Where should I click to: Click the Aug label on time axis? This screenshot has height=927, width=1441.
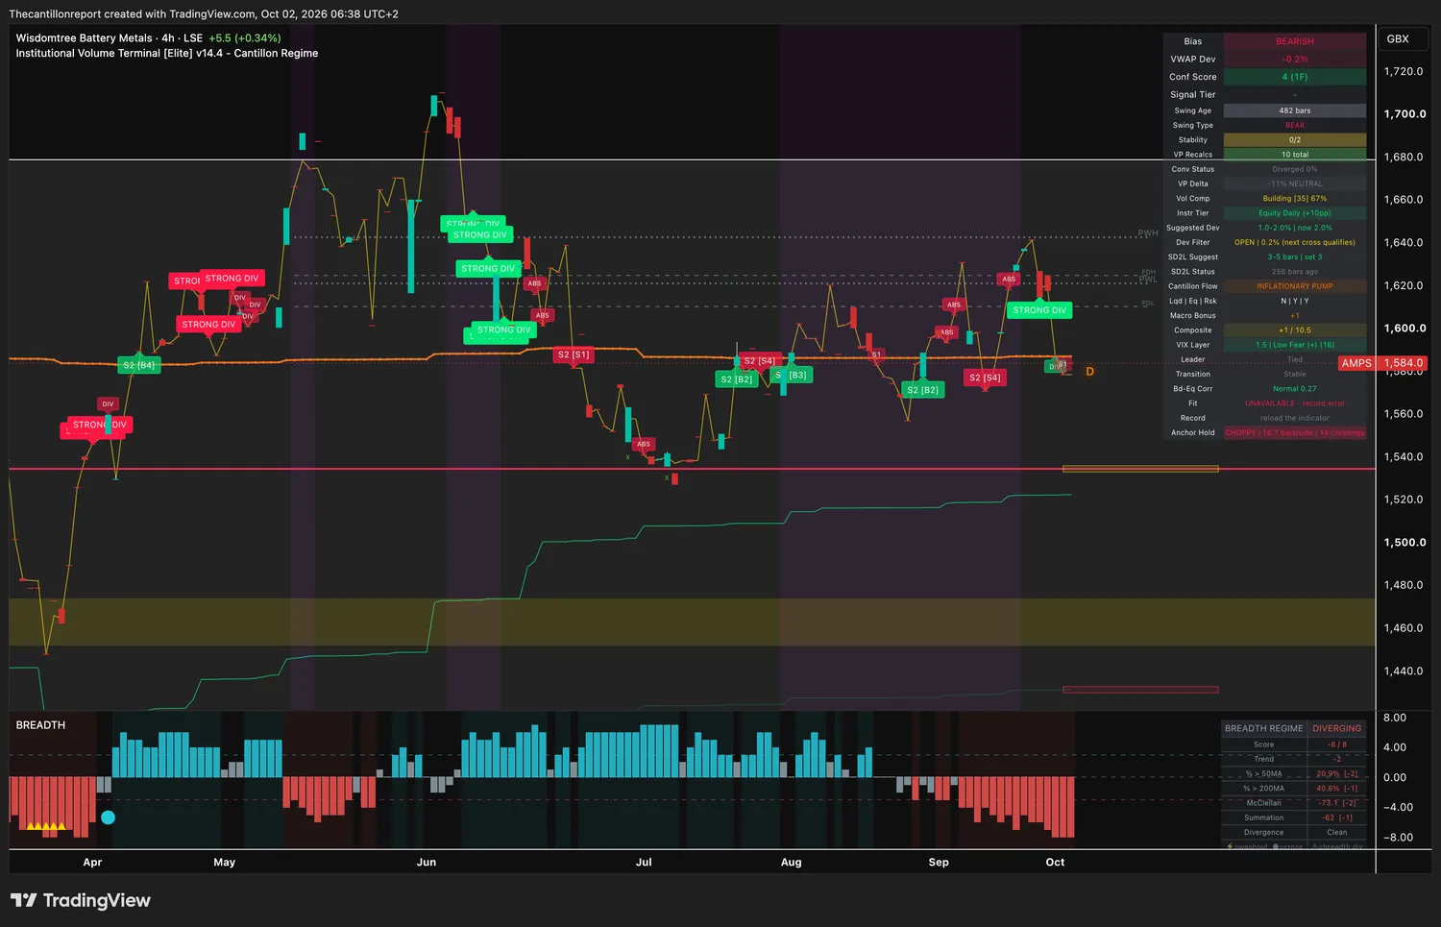coord(792,863)
